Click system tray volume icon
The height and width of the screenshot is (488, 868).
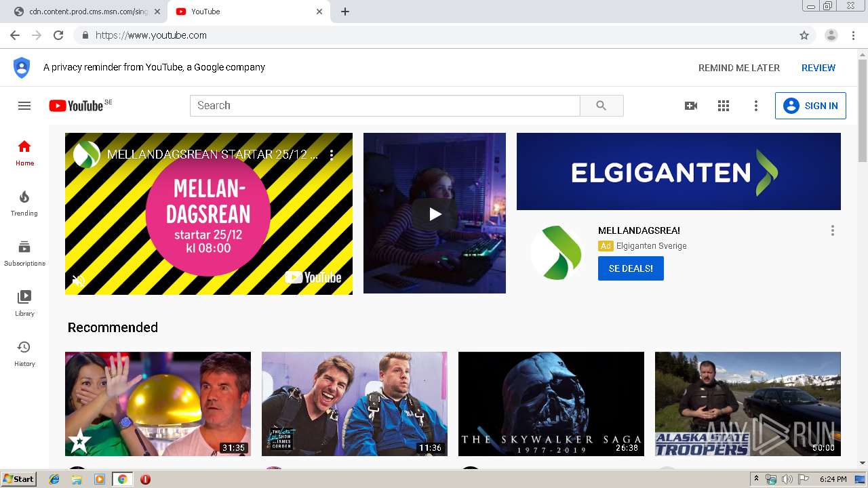[x=787, y=479]
